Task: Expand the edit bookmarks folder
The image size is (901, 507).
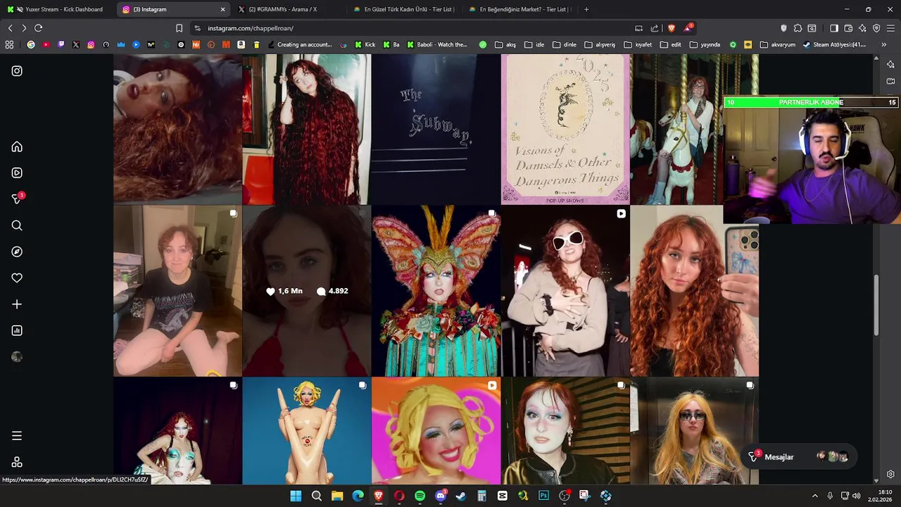Action: tap(671, 44)
